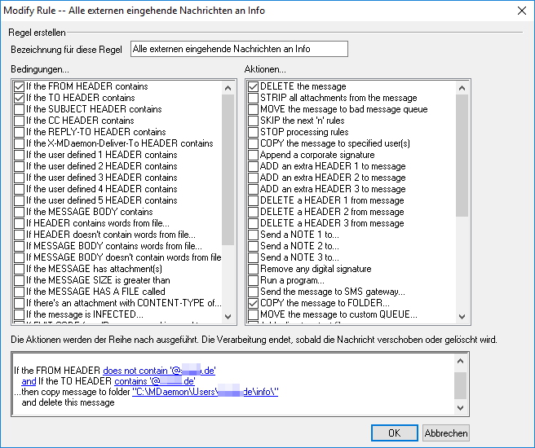The height and width of the screenshot is (448, 535).
Task: Click the Abbrechen button
Action: coord(446,433)
